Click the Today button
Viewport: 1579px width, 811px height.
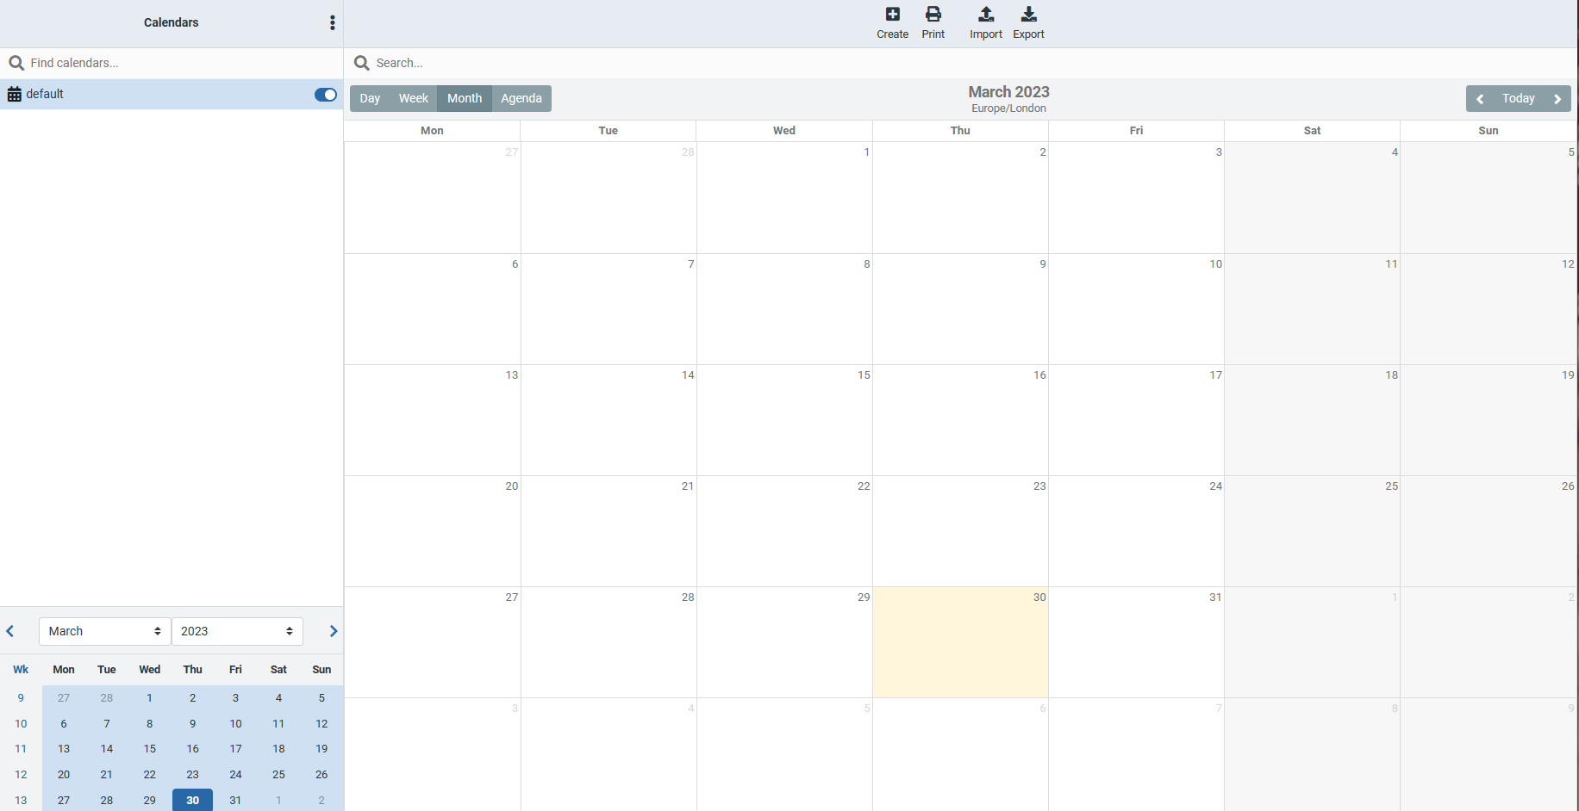click(x=1518, y=98)
